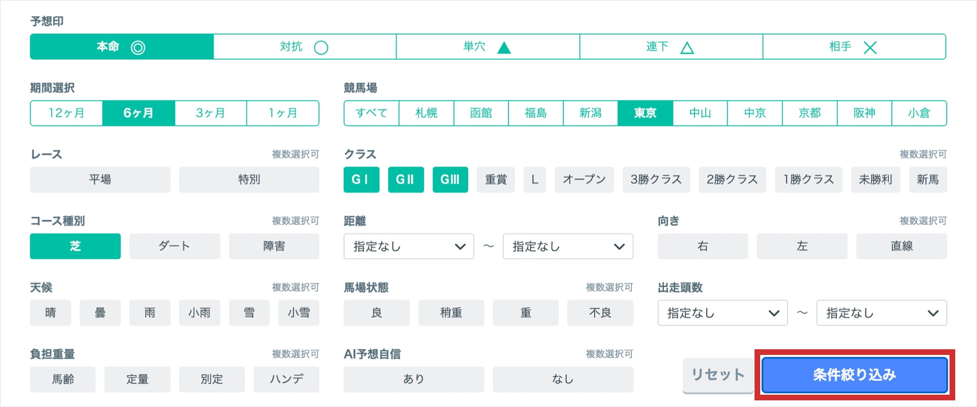The image size is (977, 407).
Task: Enable the 晴 weather filter
Action: pos(50,313)
